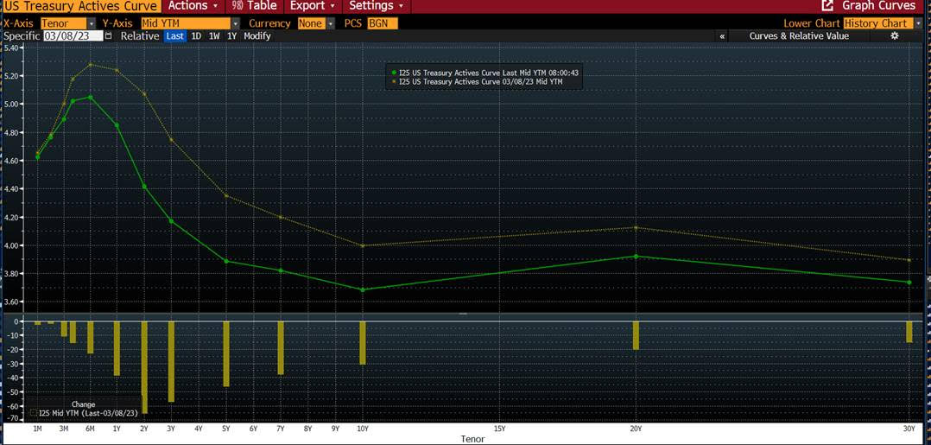Screen dimensions: 931x445
Task: Click the 20Y change bar in the lower chart
Action: tap(636, 335)
